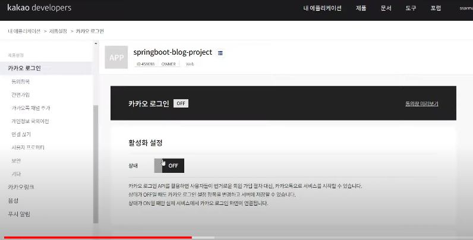Screen dimensions: 473x240
Task: Click the Web platform label
Action: (x=190, y=64)
